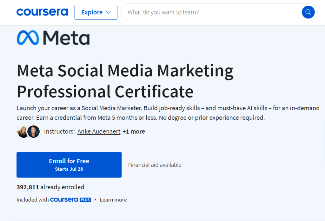Click the '392,811 already enrolled' count
This screenshot has height=221, width=325.
tap(50, 187)
